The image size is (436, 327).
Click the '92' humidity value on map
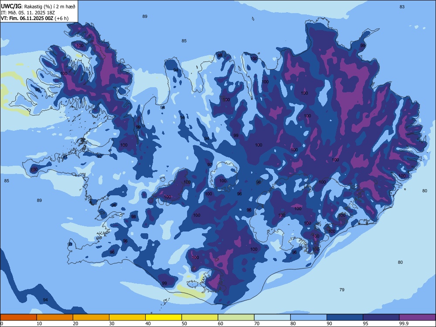(x=99, y=156)
